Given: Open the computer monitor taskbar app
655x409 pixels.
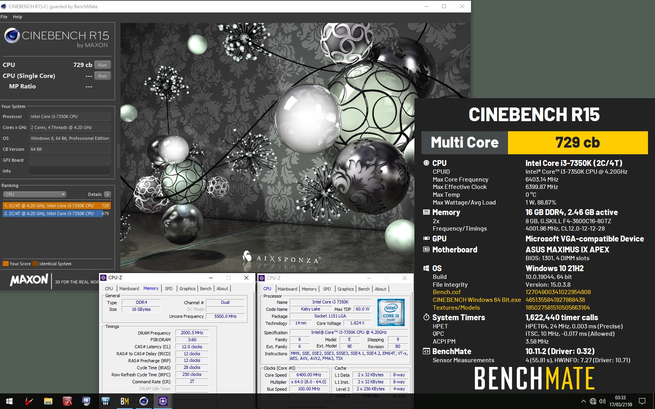Looking at the screenshot, I should tap(86, 401).
